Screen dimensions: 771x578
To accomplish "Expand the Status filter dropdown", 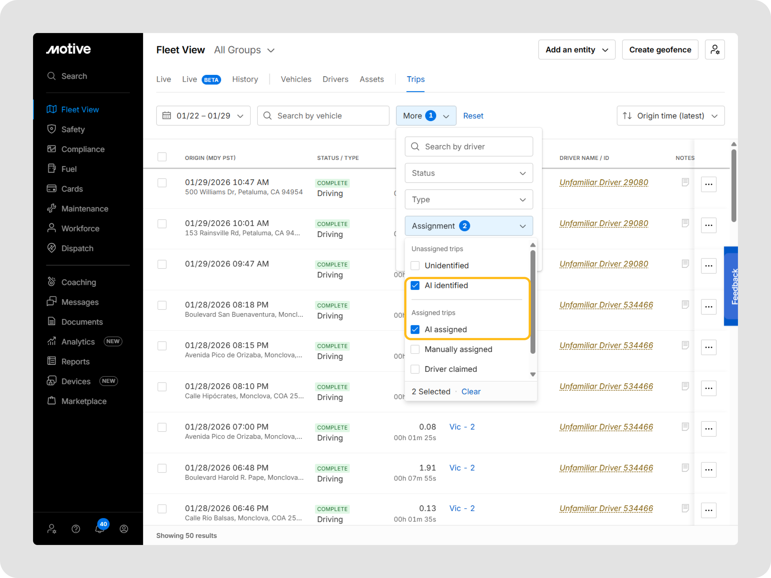I will click(468, 173).
